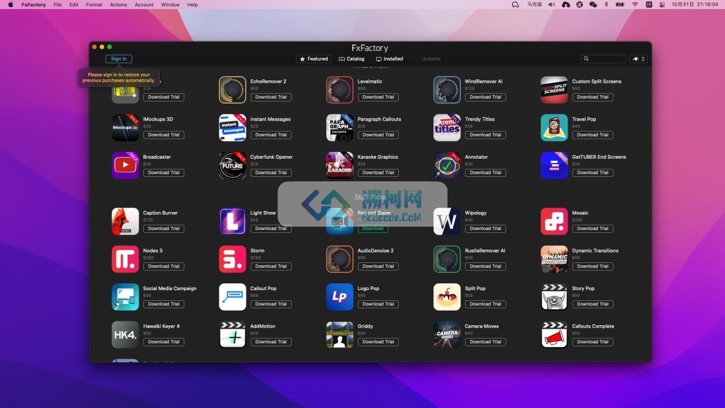This screenshot has width=725, height=408.
Task: Open the Mosaic app icon
Action: click(x=554, y=221)
